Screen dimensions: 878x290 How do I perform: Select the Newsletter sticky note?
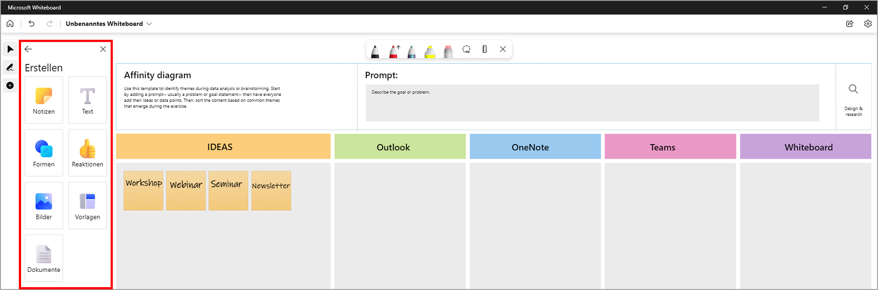coord(271,191)
